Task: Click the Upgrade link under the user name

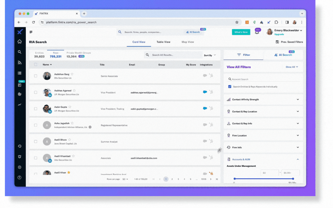Action: coord(279,34)
